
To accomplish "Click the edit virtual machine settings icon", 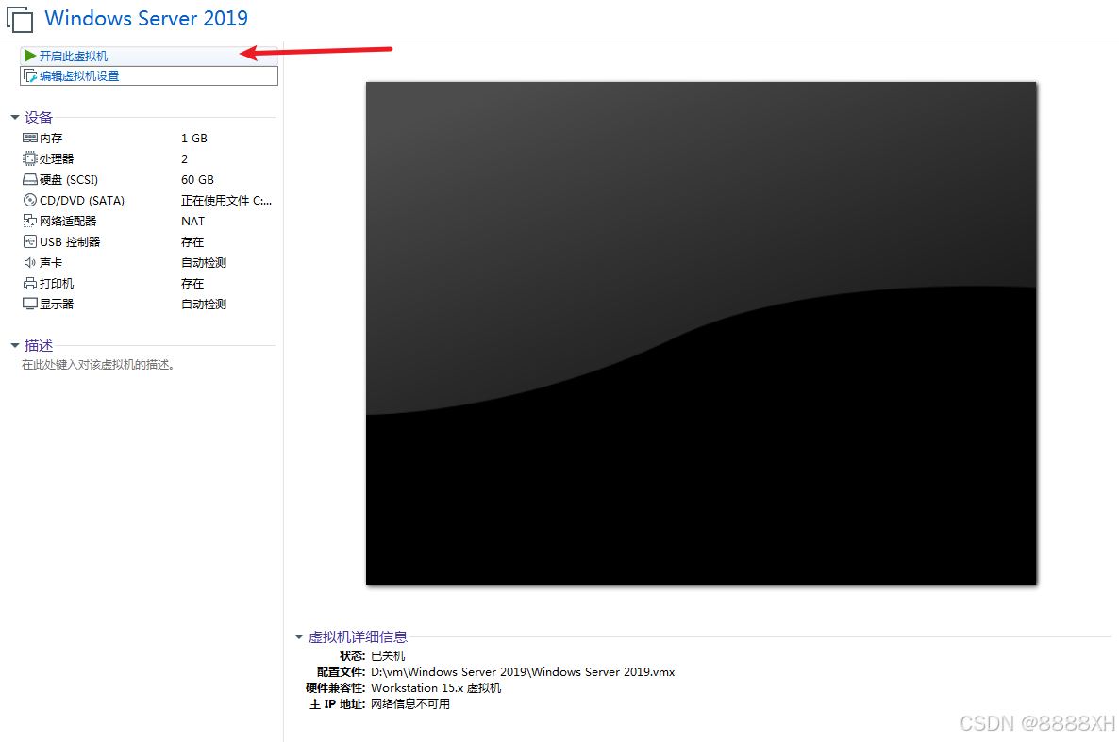I will pos(30,75).
